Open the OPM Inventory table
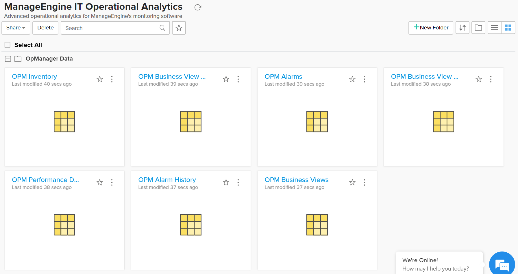Screen dimensions: 518x274 [x=34, y=76]
